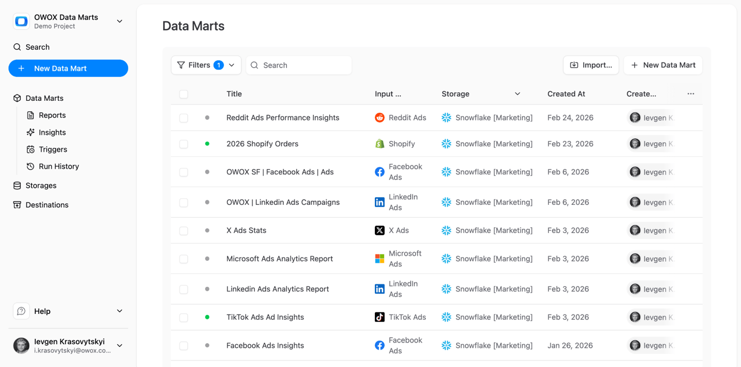Click the Data Marts cube icon

pos(17,98)
